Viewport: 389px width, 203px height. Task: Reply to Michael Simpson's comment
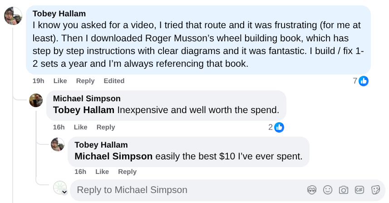[106, 127]
